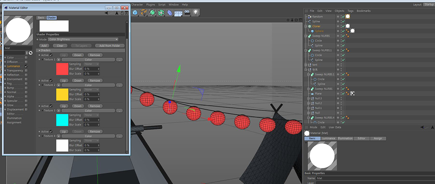Click the viewport navigation move icon
Viewport: 435px width, 184px height.
tap(288, 20)
